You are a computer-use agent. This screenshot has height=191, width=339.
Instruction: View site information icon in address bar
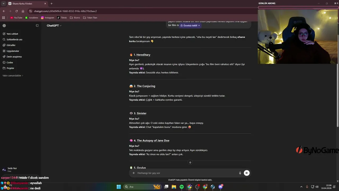(31, 11)
